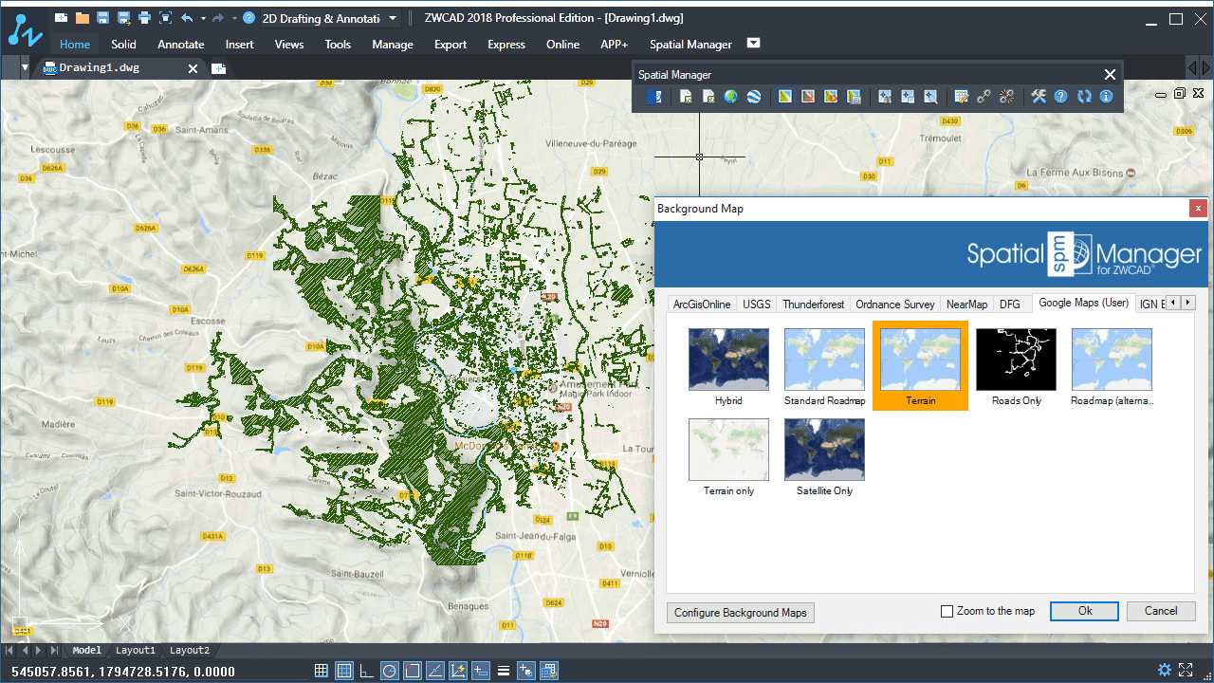Click the new drawing tab button beside Drawing1.dwg

[218, 68]
